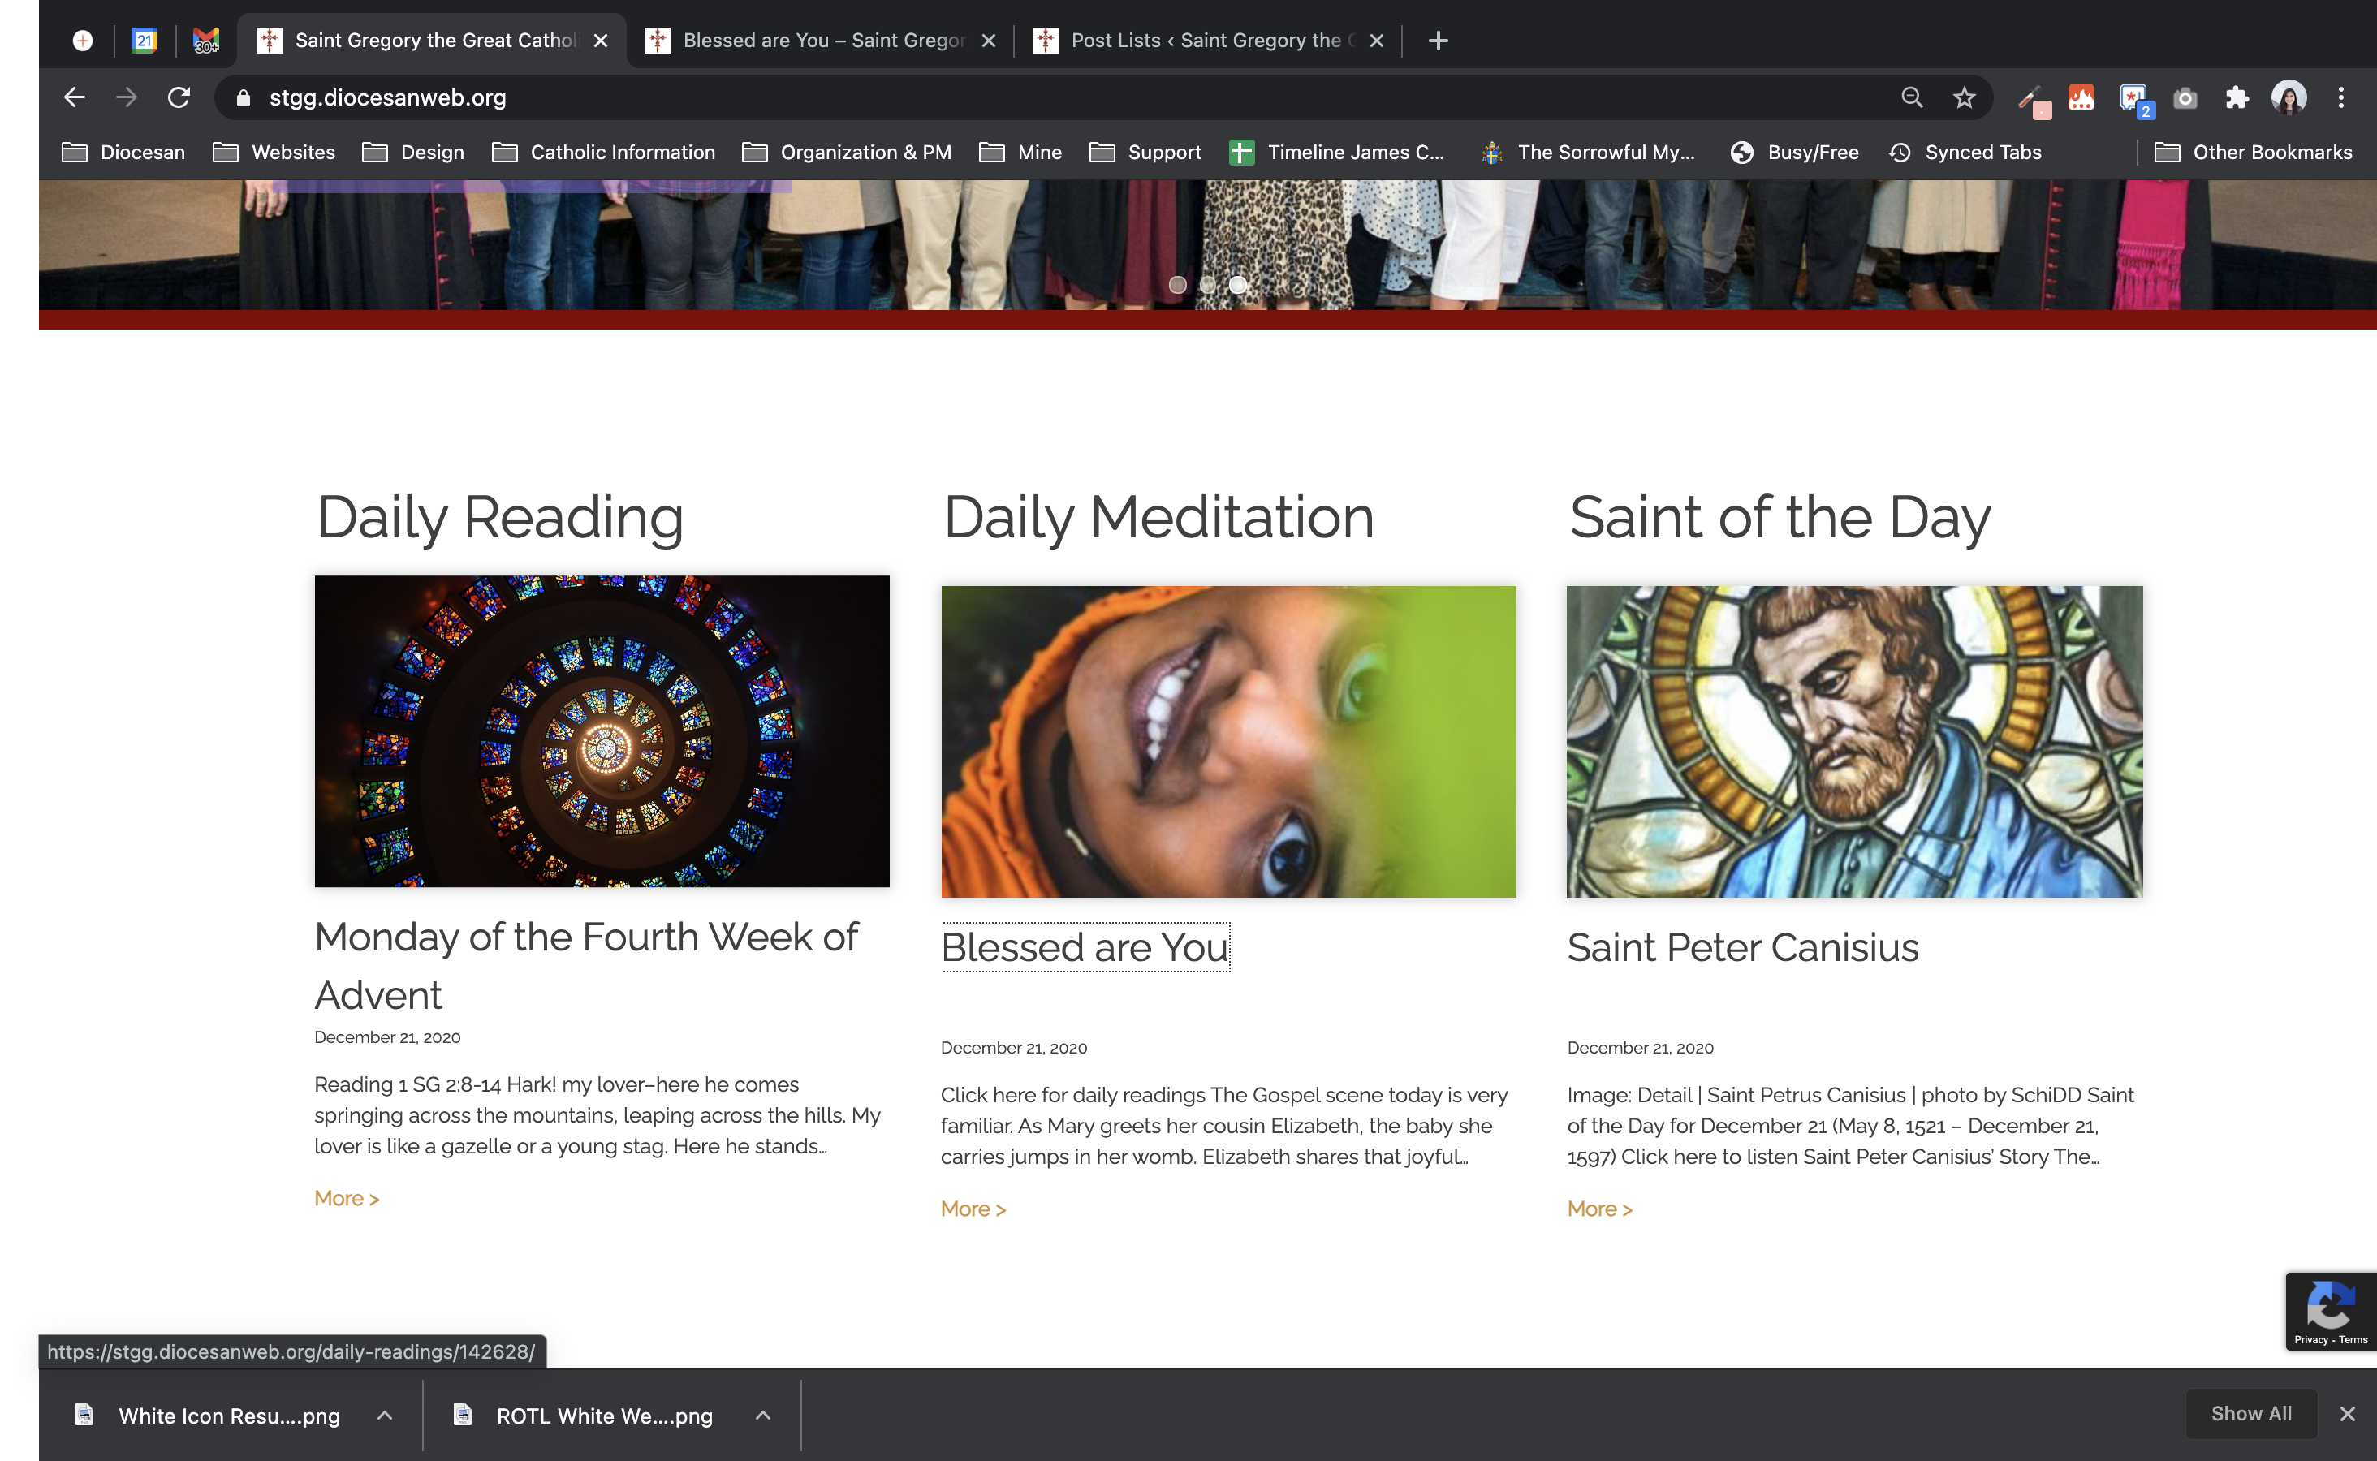Select the third carousel slide dot
The height and width of the screenshot is (1461, 2377).
pos(1238,285)
